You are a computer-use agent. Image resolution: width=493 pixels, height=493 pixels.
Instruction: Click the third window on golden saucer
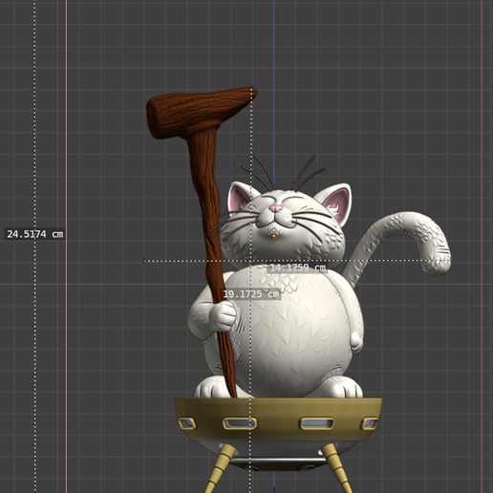316,423
